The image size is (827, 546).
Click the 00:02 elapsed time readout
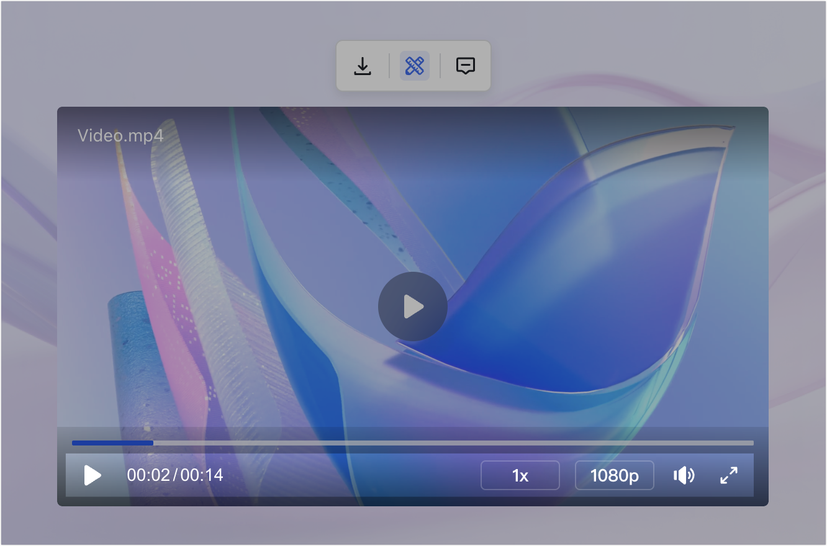[x=148, y=475]
